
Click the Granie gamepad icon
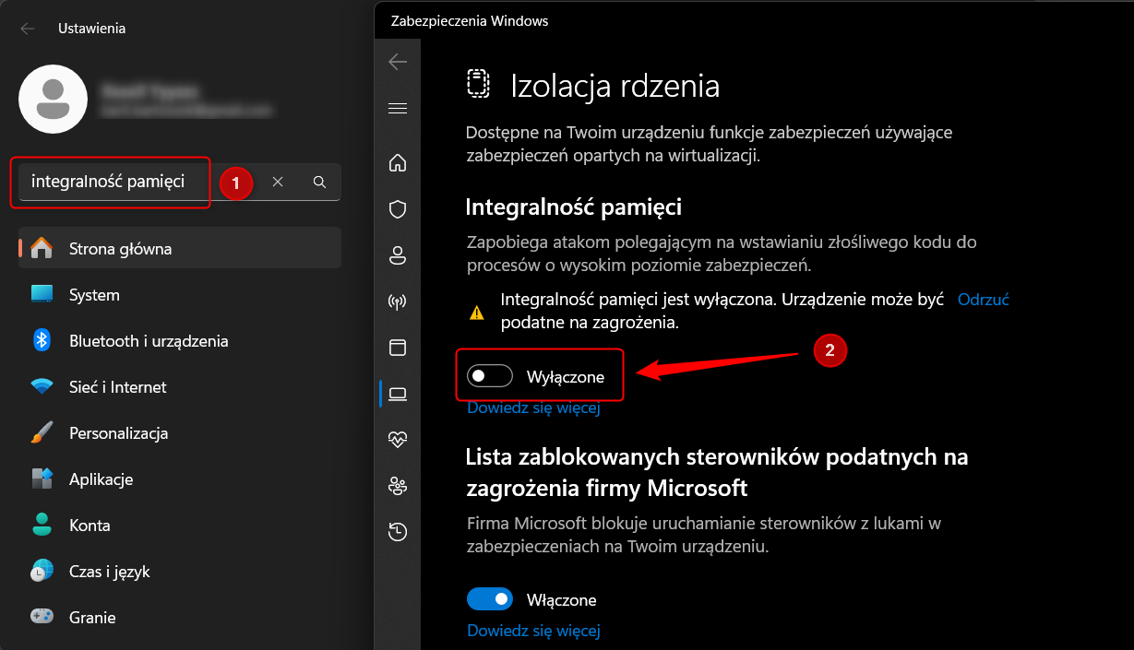click(42, 617)
